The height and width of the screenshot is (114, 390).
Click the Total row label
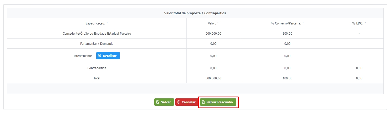pyautogui.click(x=97, y=78)
